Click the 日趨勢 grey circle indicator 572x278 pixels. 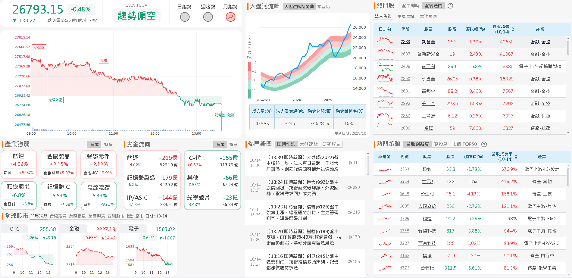point(185,17)
